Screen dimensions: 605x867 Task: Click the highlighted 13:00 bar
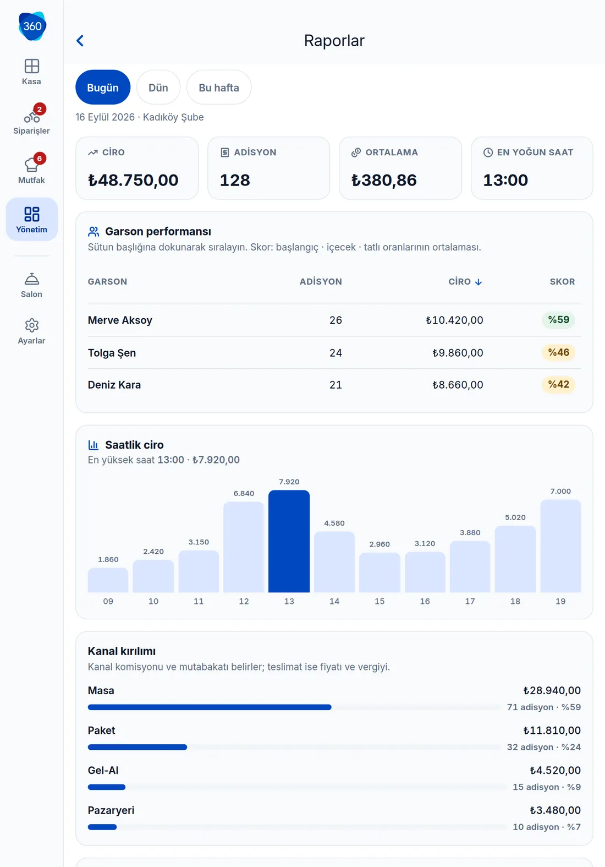pos(289,541)
